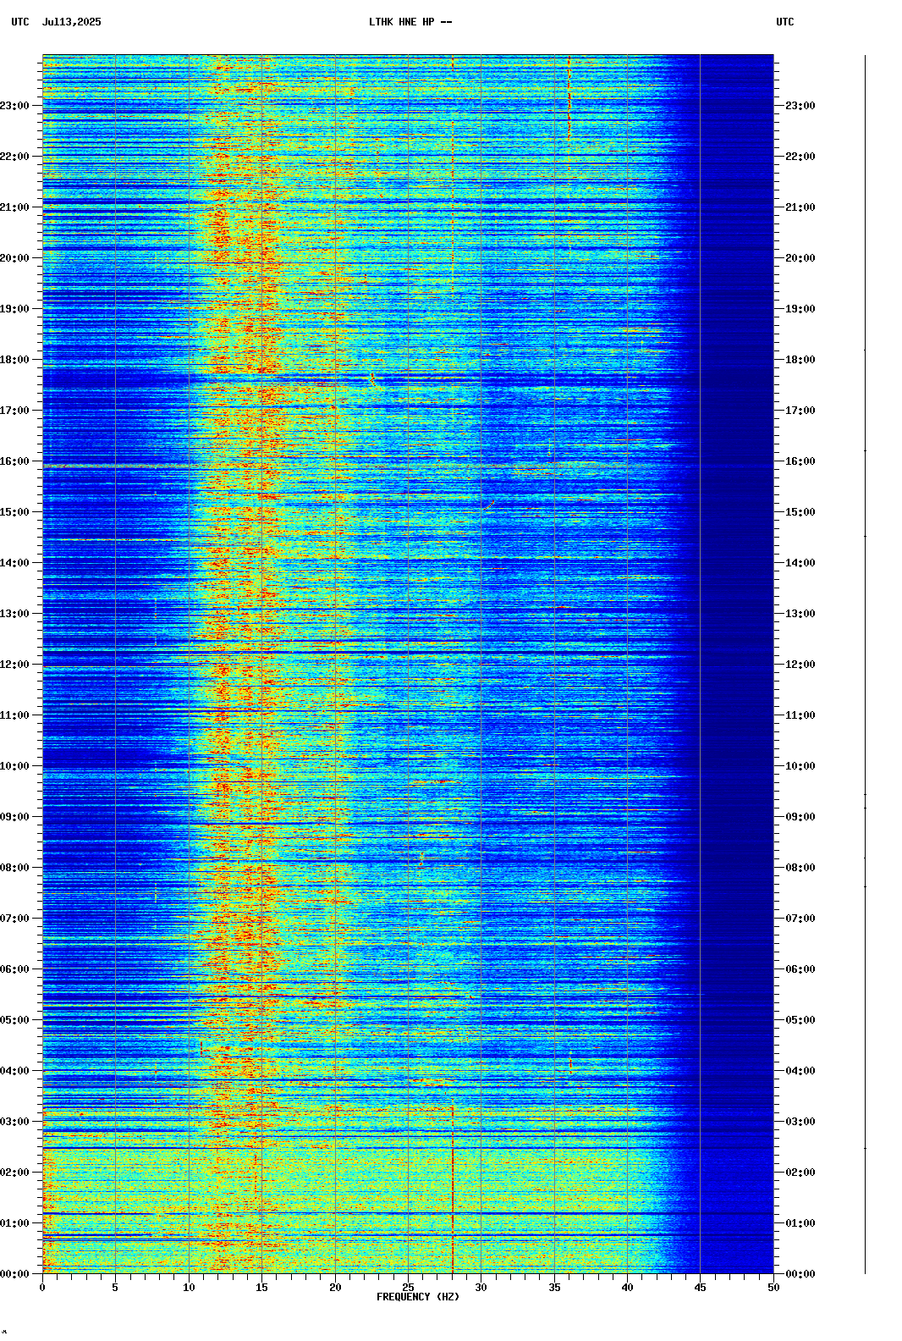The height and width of the screenshot is (1341, 902).
Task: Click the '30' frequency tick label
Action: (x=481, y=1288)
